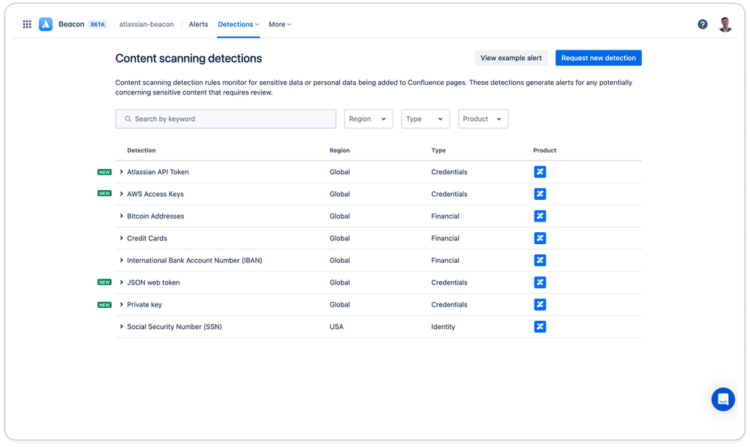Expand the AWS Access Keys row chevron
Image resolution: width=750 pixels, height=447 pixels.
click(121, 194)
